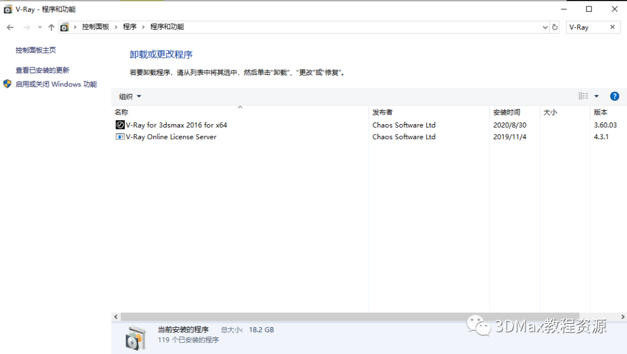This screenshot has width=627, height=354.
Task: Click the installed programs disc icon
Action: (x=135, y=338)
